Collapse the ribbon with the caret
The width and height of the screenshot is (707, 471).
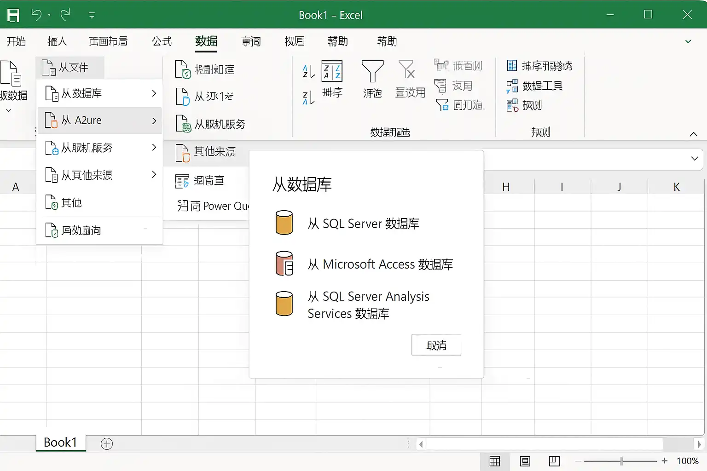pos(693,134)
